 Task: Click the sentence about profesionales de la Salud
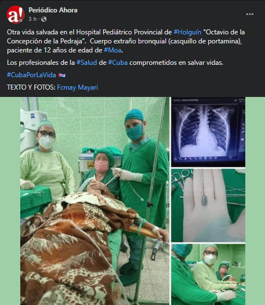click(115, 63)
